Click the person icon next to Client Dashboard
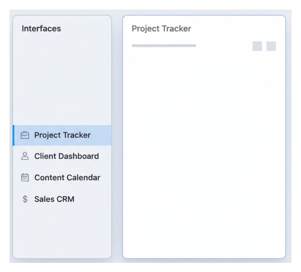Image resolution: width=301 pixels, height=272 pixels. pos(25,156)
